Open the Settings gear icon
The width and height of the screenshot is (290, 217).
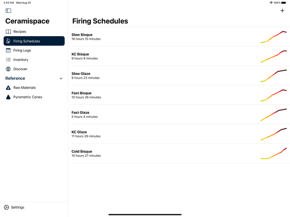(x=6, y=208)
